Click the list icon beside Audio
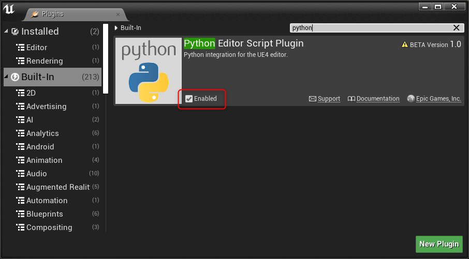The width and height of the screenshot is (469, 259). (20, 174)
